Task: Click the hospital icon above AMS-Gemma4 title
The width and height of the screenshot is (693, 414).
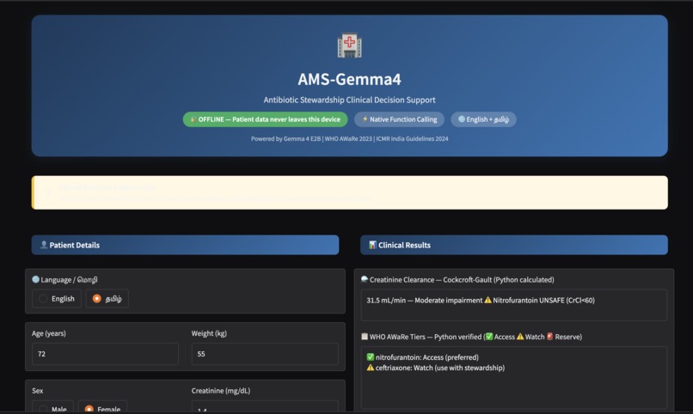Action: tap(349, 45)
